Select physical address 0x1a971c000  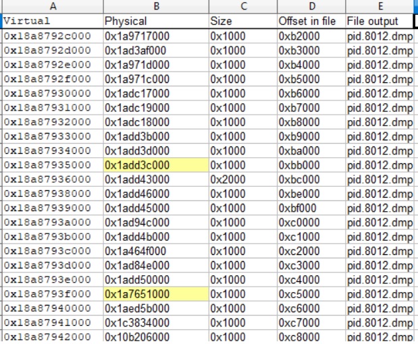[156, 79]
